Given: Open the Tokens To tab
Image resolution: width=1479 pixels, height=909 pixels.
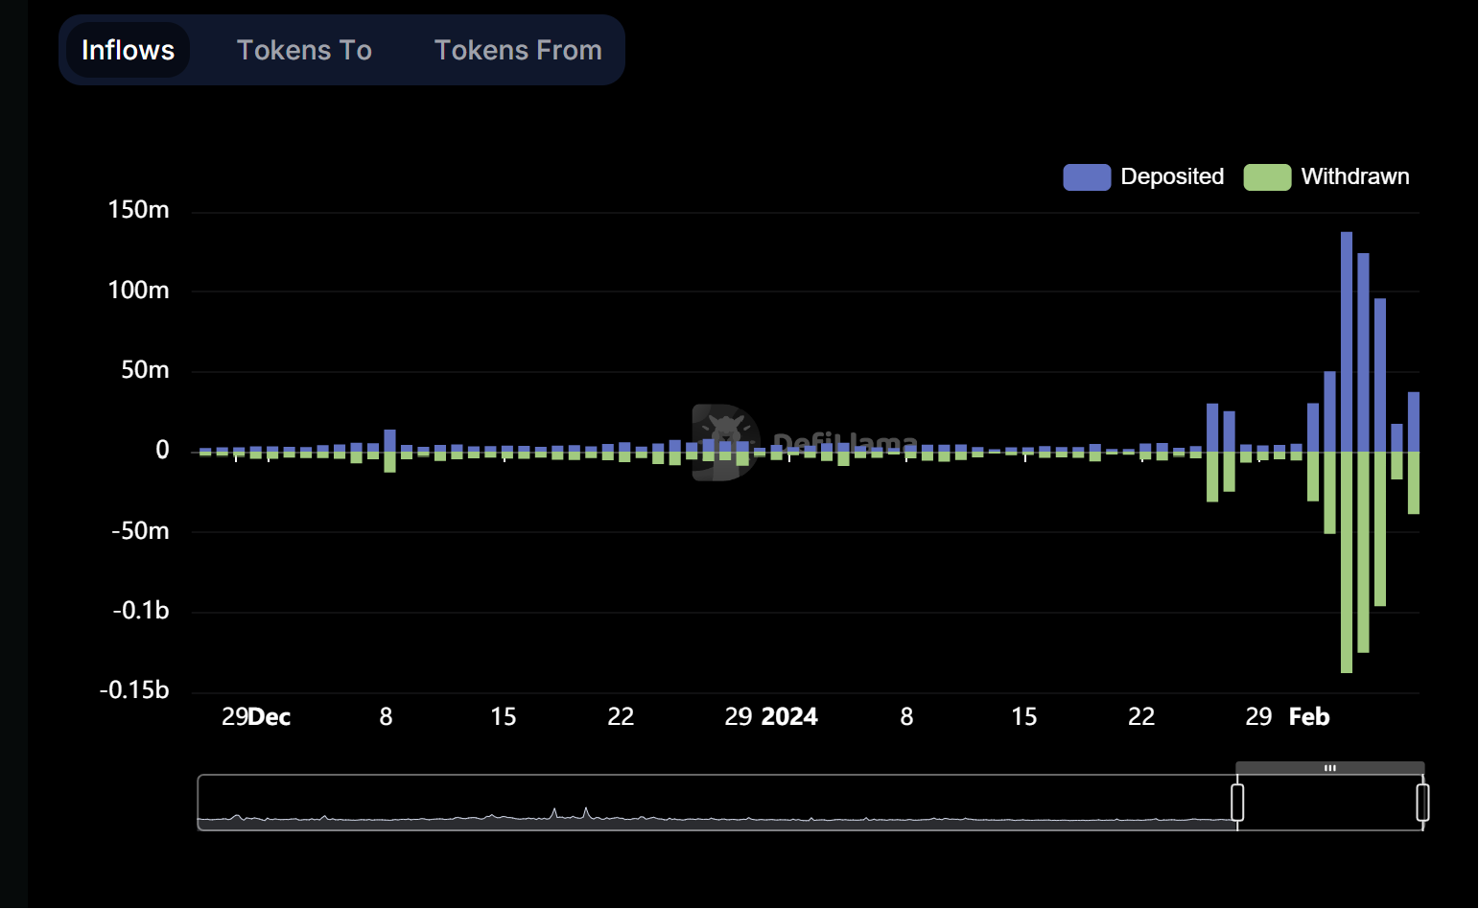Looking at the screenshot, I should [x=304, y=50].
